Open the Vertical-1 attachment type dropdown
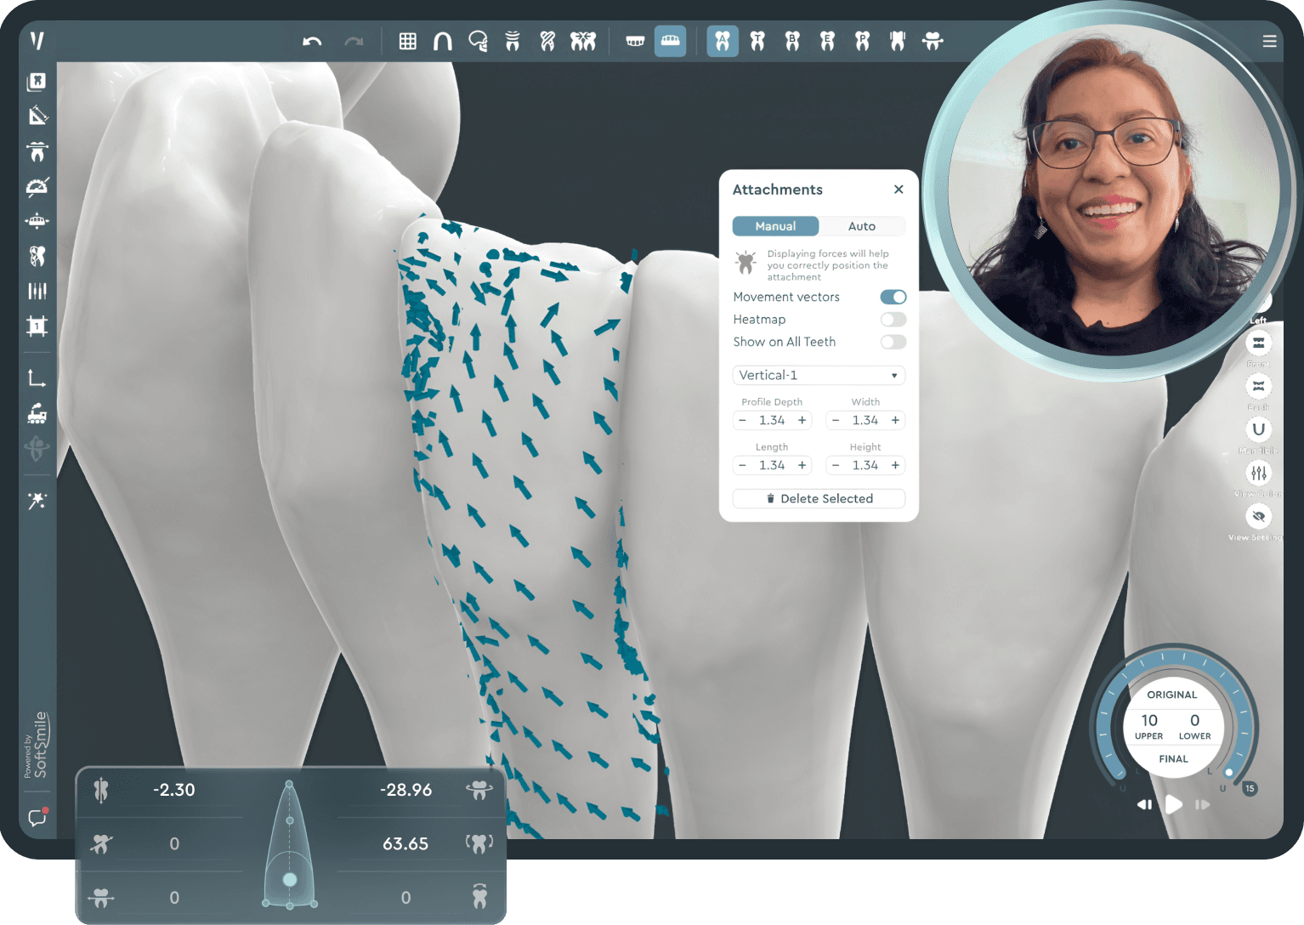Screen dimensions: 1304x925 (x=818, y=375)
